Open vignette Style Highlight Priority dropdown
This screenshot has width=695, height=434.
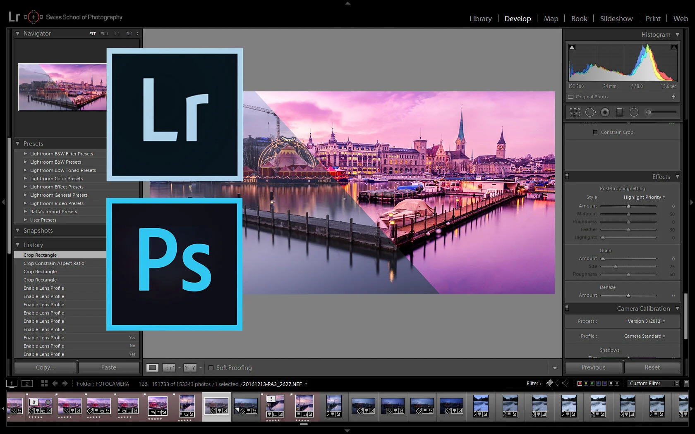coord(644,197)
